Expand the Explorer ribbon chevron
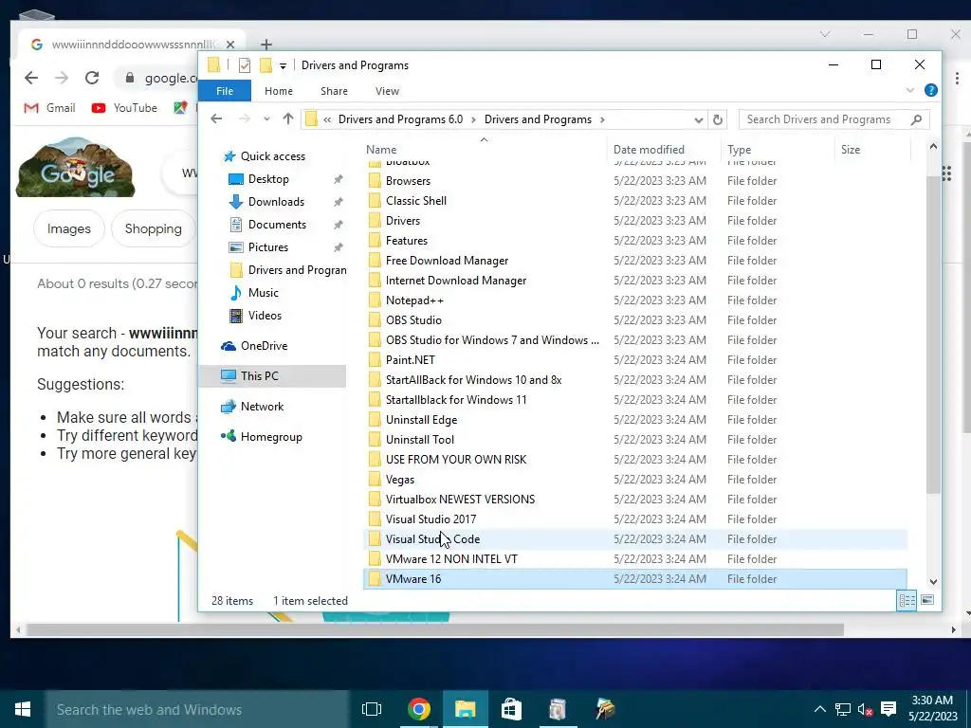971x728 pixels. click(909, 90)
